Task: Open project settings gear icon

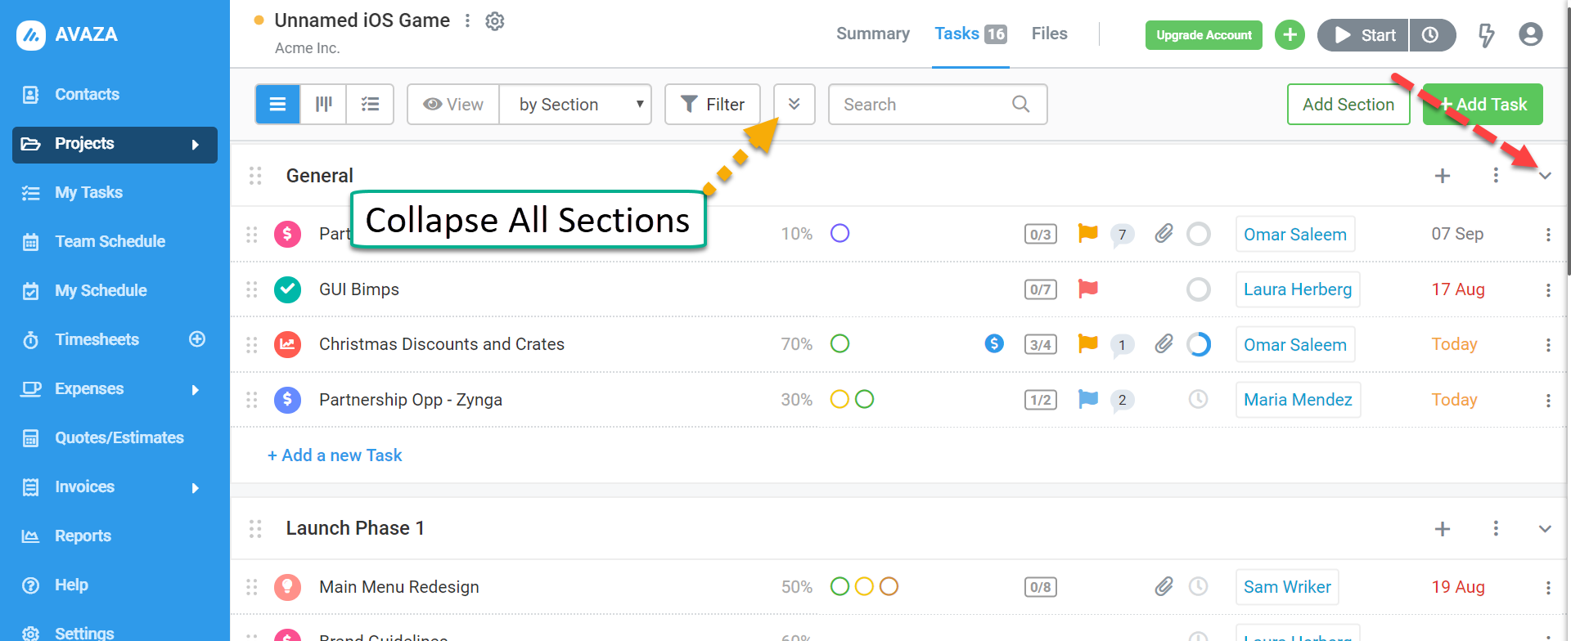Action: click(x=495, y=21)
